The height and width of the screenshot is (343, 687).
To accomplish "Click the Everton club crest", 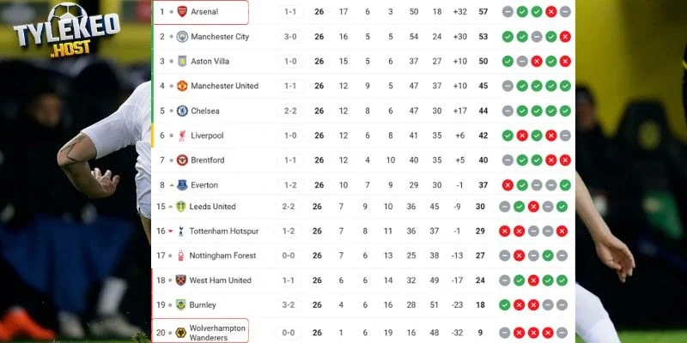I will [x=182, y=184].
